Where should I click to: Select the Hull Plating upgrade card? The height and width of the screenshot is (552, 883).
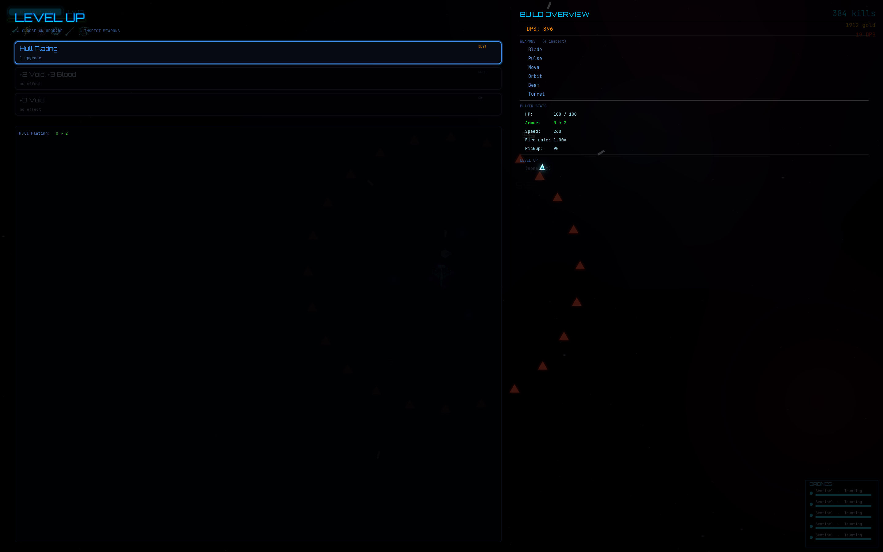point(258,52)
